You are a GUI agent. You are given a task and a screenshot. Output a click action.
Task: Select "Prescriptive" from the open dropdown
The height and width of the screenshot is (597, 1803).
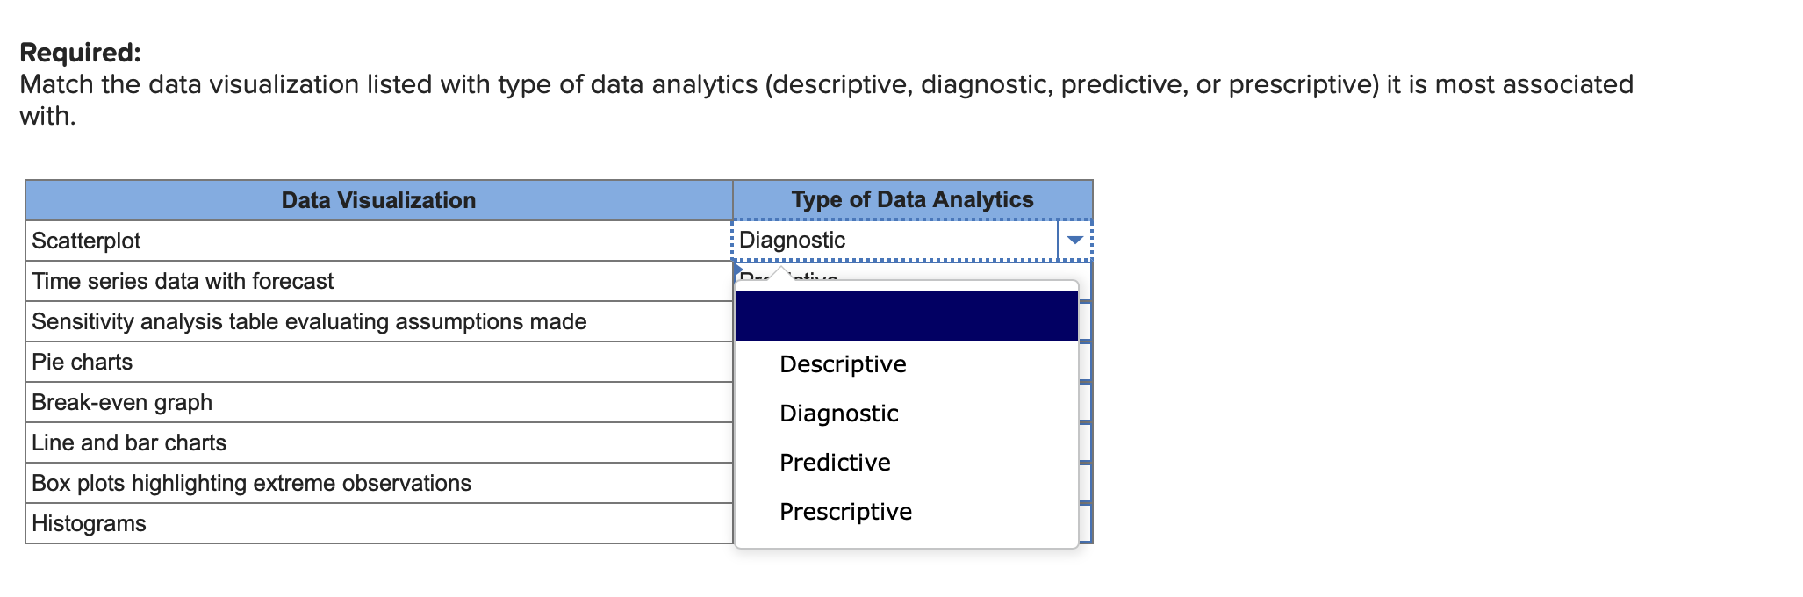pyautogui.click(x=844, y=511)
